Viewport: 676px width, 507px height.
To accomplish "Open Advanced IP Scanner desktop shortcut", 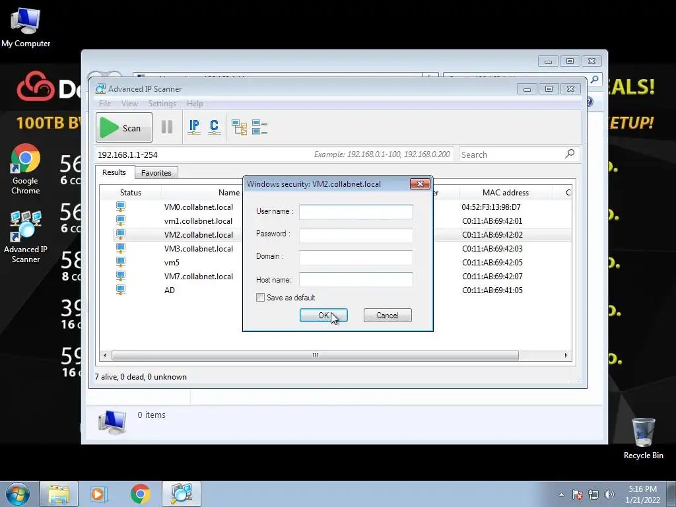I will click(x=26, y=237).
